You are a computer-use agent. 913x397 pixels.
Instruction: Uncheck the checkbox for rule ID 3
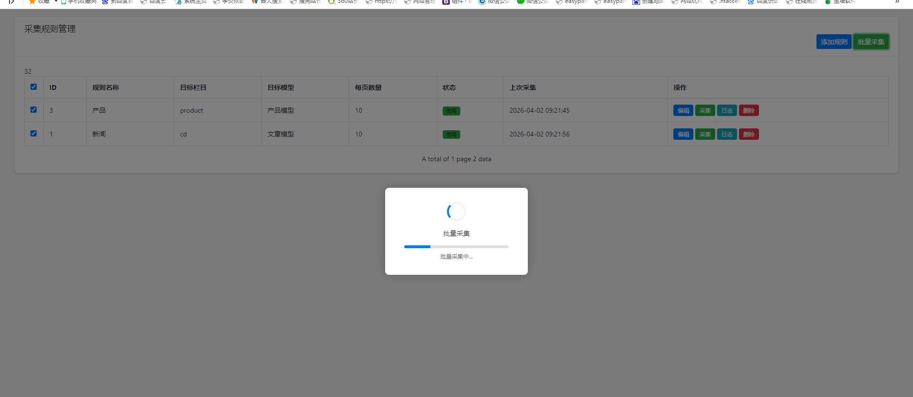pyautogui.click(x=33, y=110)
